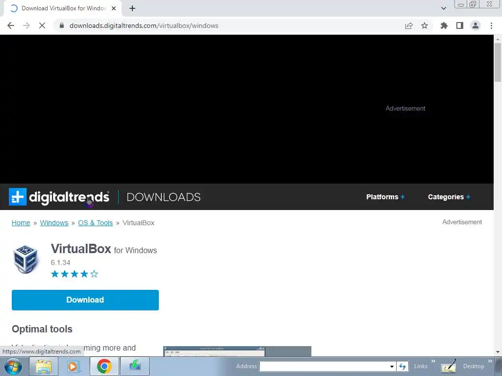
Task: Open Windows Explorer from the taskbar
Action: (x=44, y=366)
